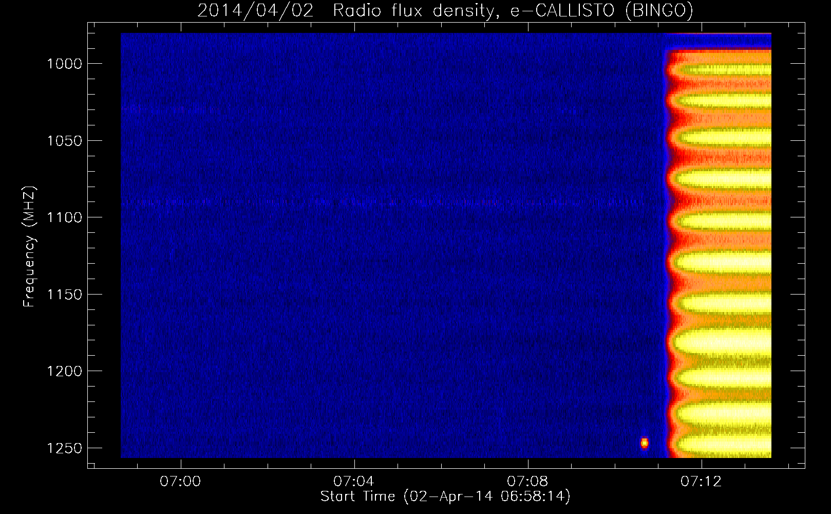Click the 1250 frequency tick label
831x514 pixels.
coord(64,448)
